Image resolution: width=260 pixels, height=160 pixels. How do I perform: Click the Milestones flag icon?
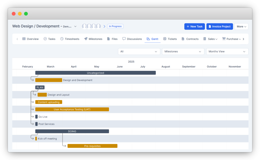coord(85,39)
